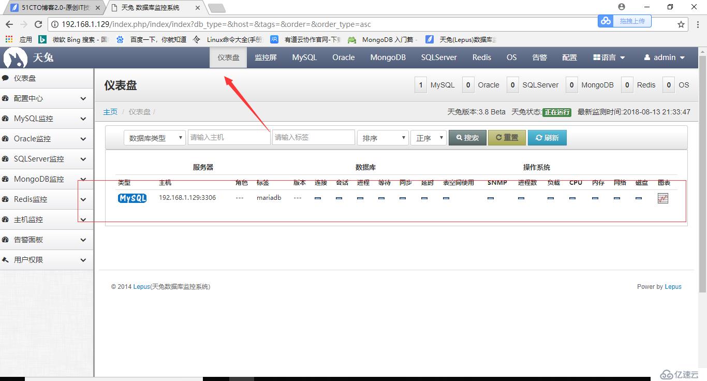The image size is (707, 381).
Task: Open the 百度一下 bookmark
Action: tap(151, 39)
